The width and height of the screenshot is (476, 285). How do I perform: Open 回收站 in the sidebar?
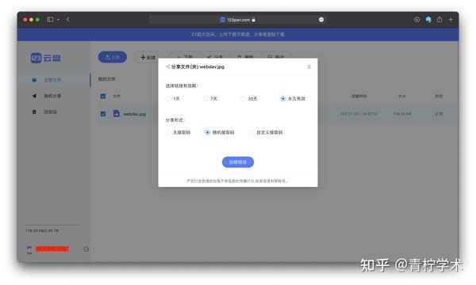coord(51,112)
